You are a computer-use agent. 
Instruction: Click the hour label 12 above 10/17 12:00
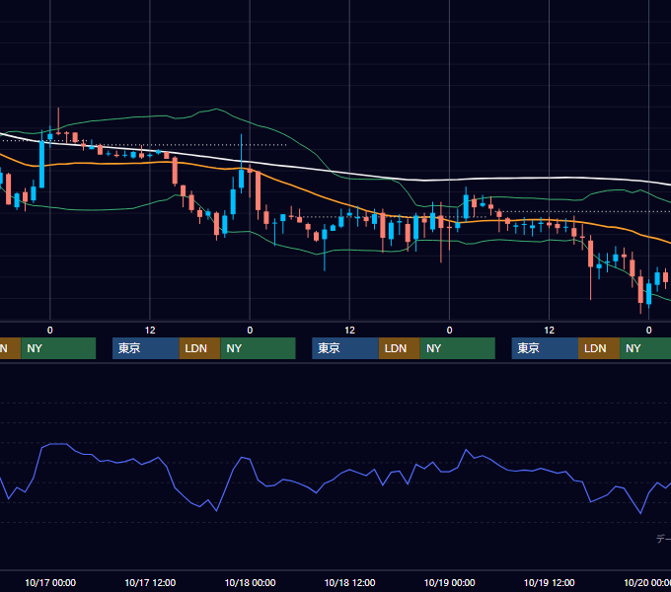click(150, 331)
